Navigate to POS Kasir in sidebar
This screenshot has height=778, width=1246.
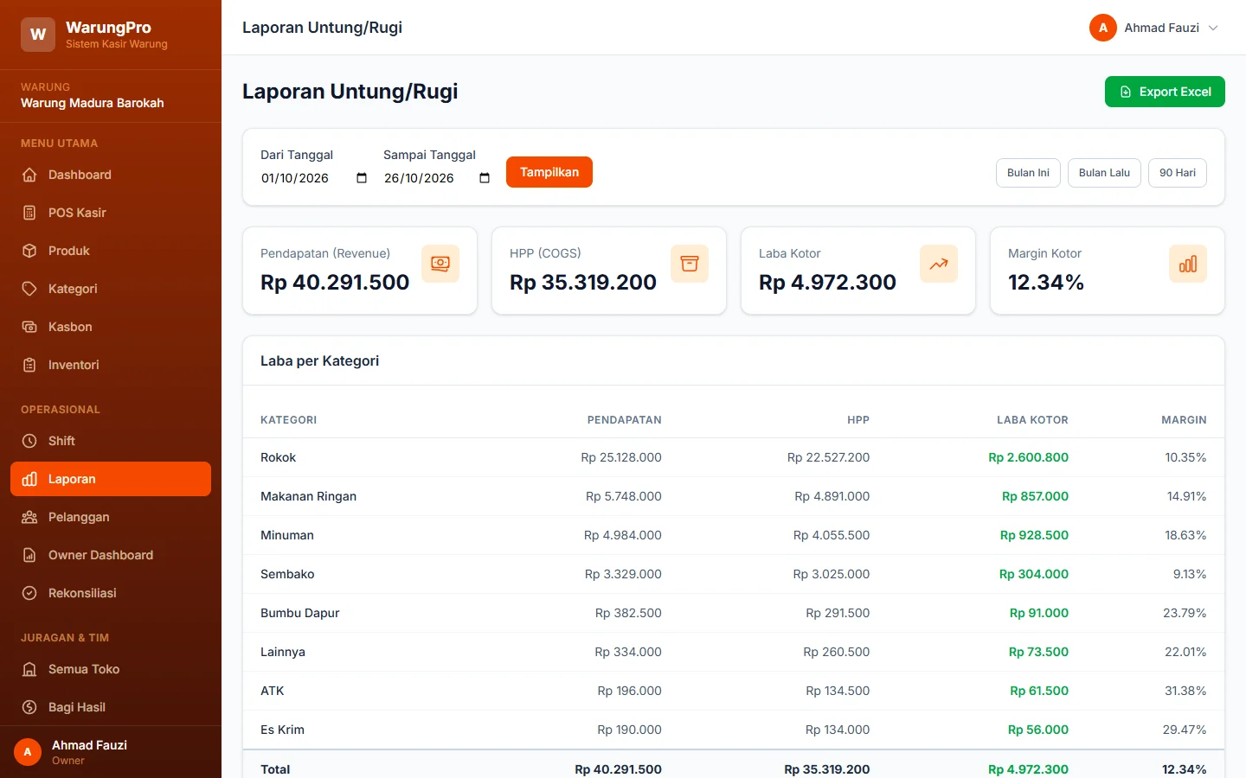pos(111,213)
